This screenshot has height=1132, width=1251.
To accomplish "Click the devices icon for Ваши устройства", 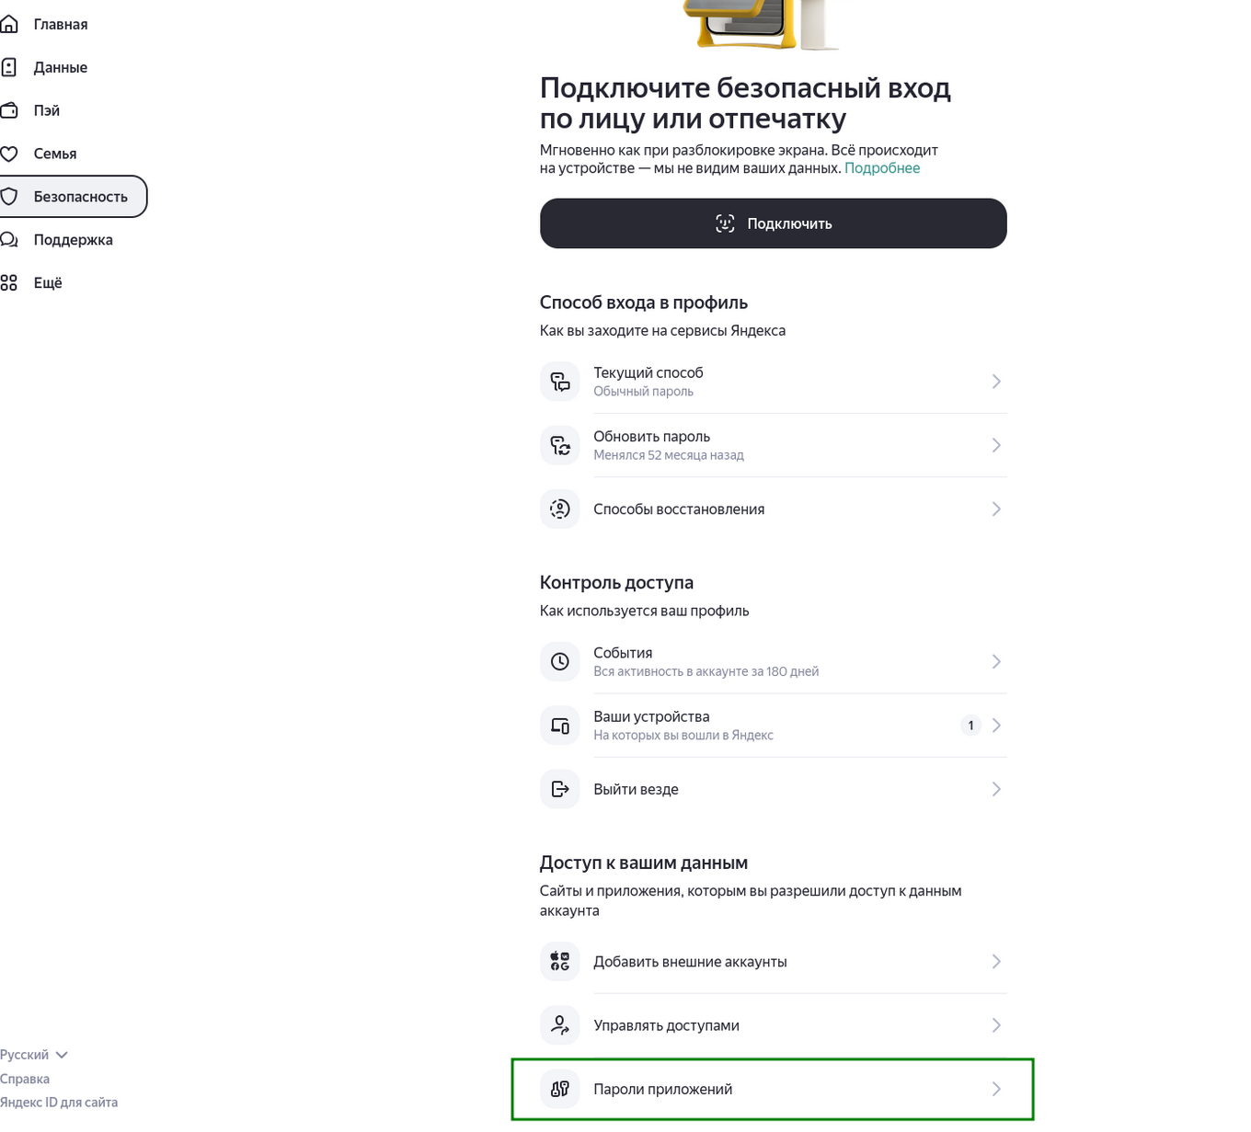I will click(559, 726).
